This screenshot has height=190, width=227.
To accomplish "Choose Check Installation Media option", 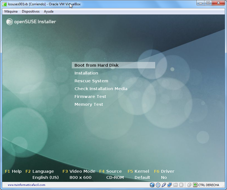I will pyautogui.click(x=101, y=89).
